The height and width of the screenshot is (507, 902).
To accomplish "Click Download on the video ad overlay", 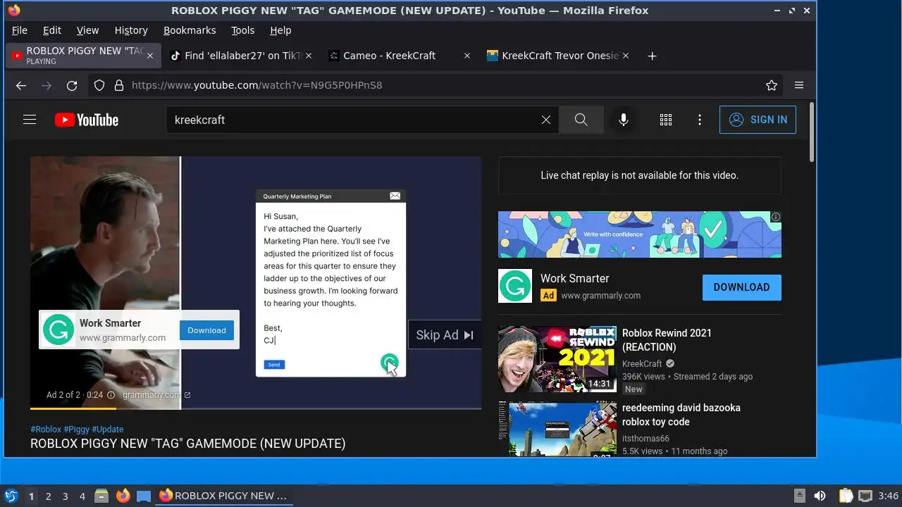I will (206, 330).
